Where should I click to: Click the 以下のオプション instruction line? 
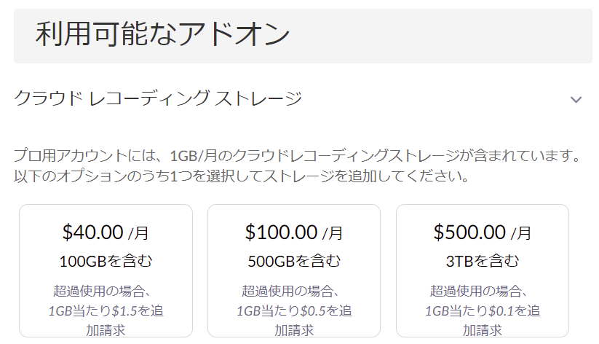coord(241,176)
